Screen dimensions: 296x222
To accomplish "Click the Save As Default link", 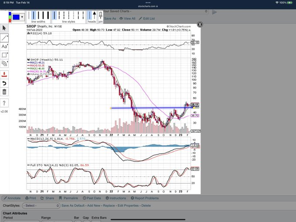I will tap(73, 205).
